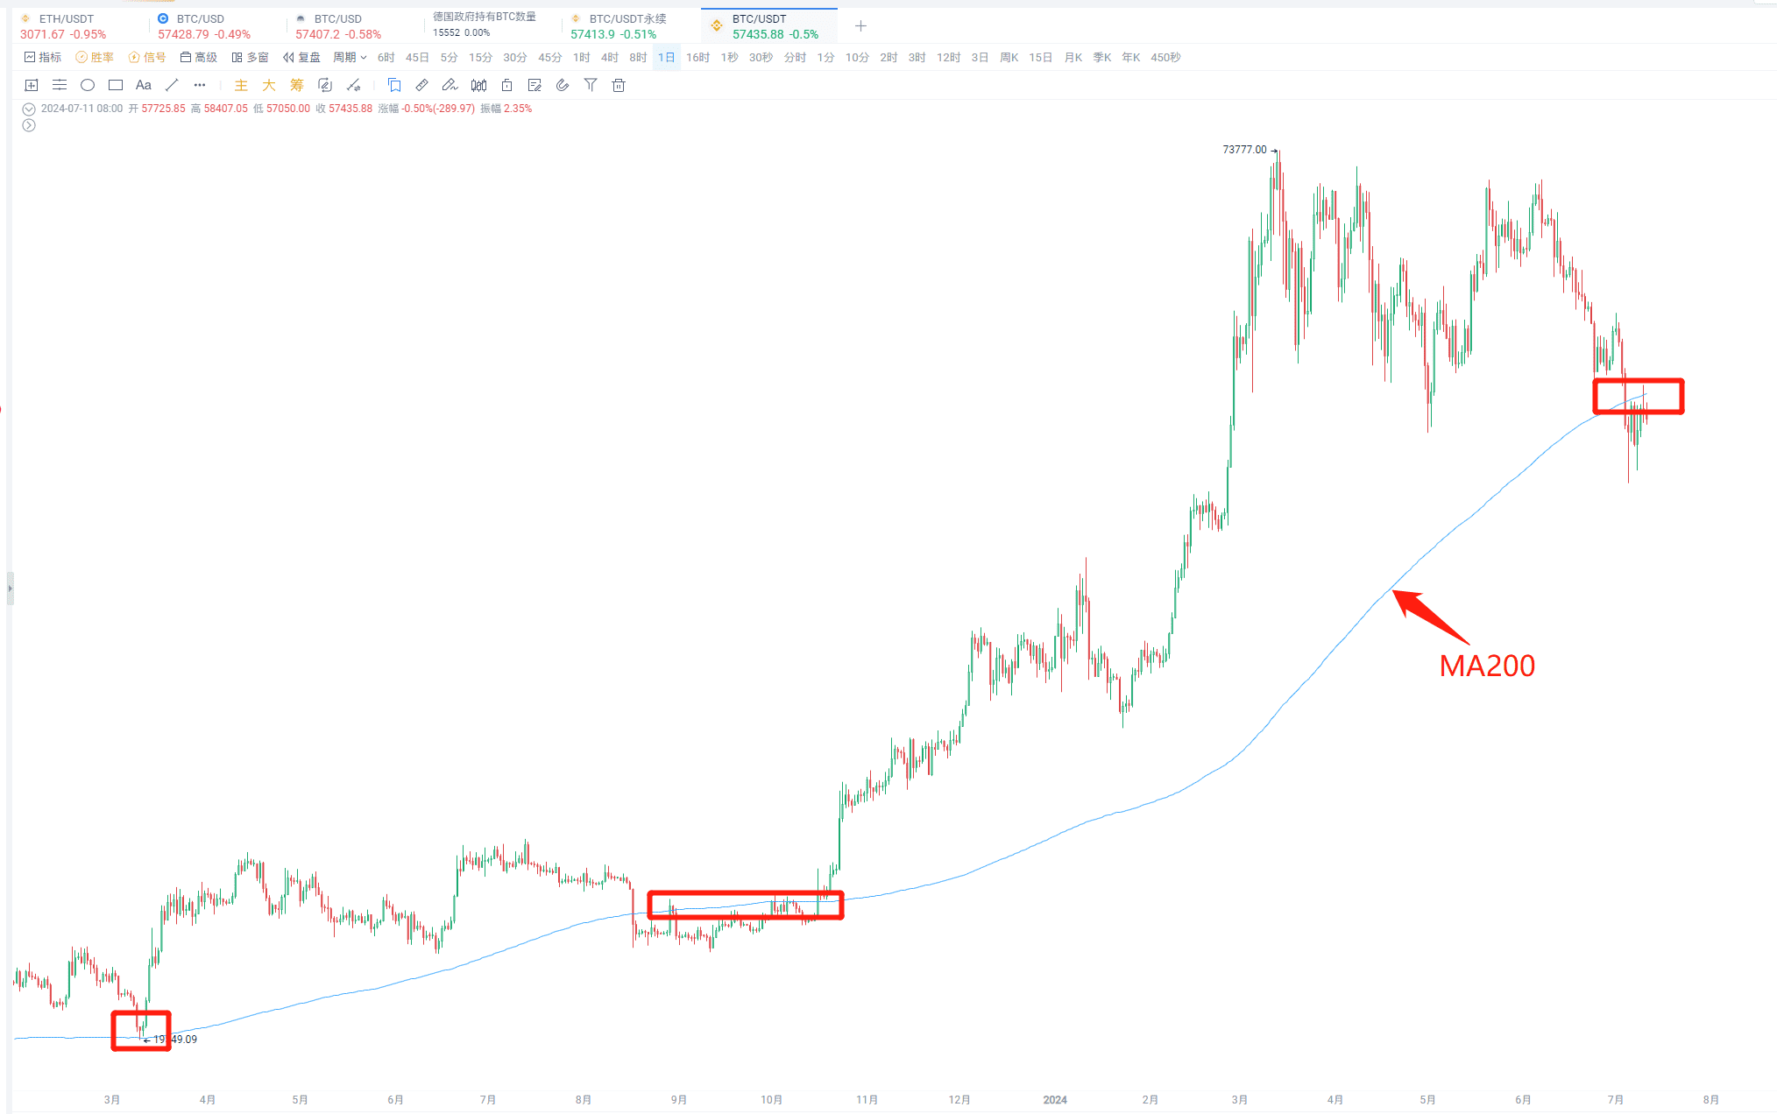1777x1114 pixels.
Task: Select the 8时 timeframe
Action: (x=638, y=58)
